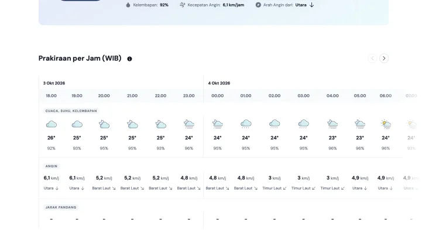
Task: Click the Prakiraan per Jam (WIB) heading
Action: click(80, 58)
